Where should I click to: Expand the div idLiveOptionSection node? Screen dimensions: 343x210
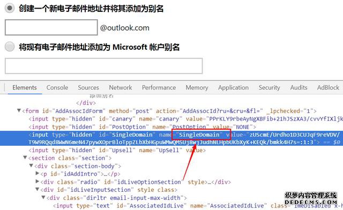tap(38, 182)
